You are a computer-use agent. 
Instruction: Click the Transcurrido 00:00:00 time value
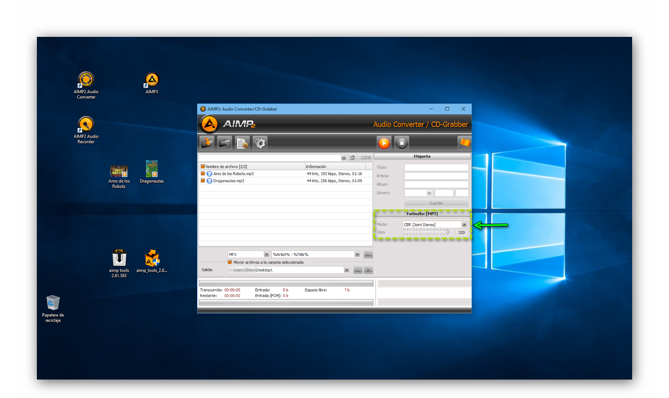[x=232, y=290]
